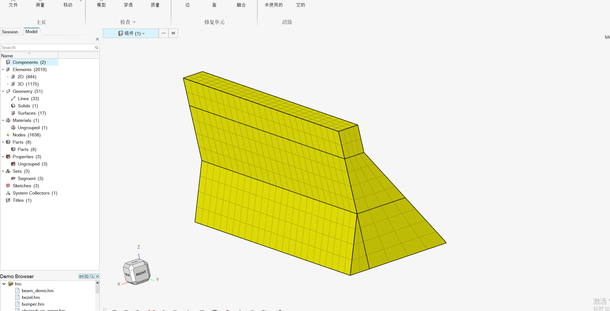This screenshot has width=610, height=311.
Task: Click the ellipsis button beside the component selector
Action: [x=164, y=33]
